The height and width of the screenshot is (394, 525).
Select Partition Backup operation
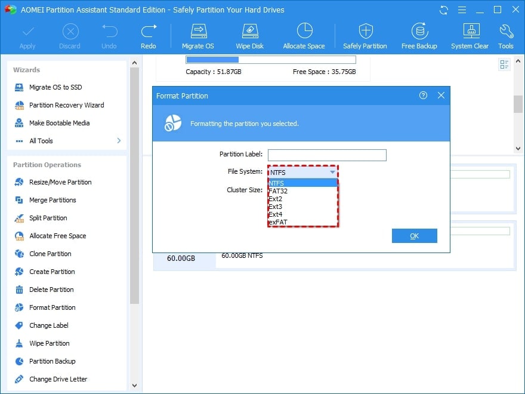coord(52,362)
